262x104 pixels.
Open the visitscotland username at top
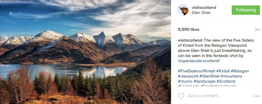tap(204, 7)
